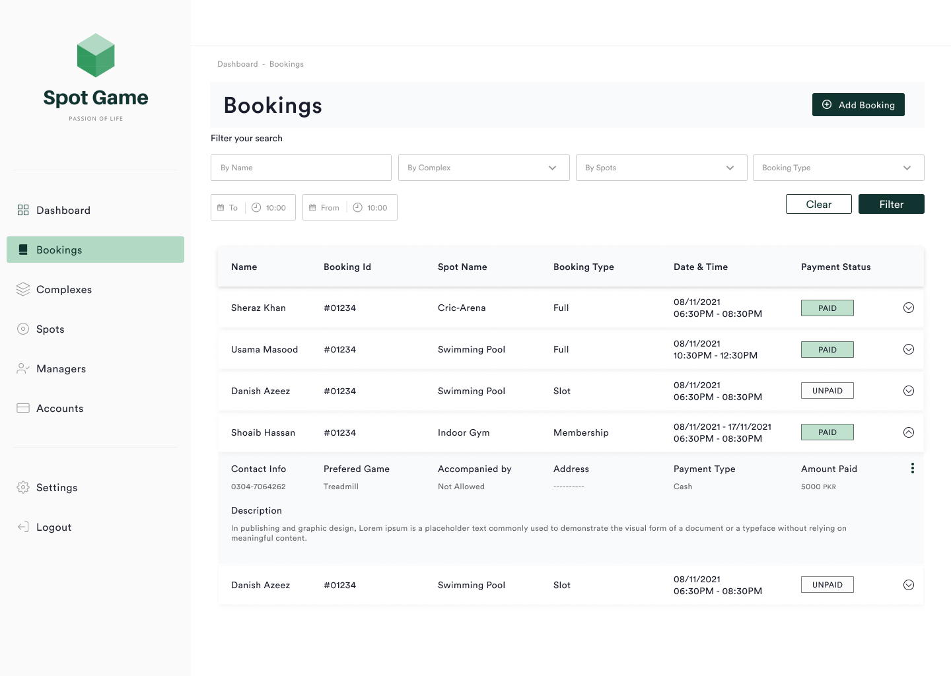Click the Settings gear icon
This screenshot has height=676, width=951.
[23, 487]
